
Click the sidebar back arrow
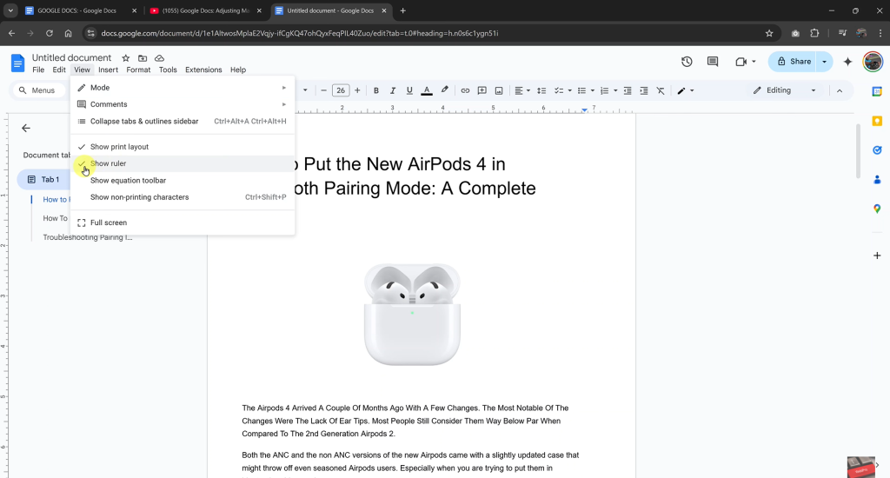point(25,129)
